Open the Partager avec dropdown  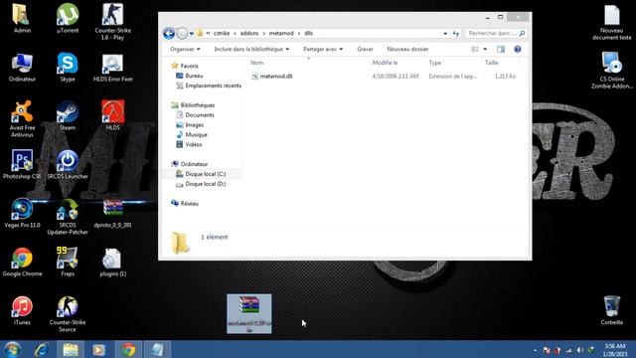tap(323, 49)
